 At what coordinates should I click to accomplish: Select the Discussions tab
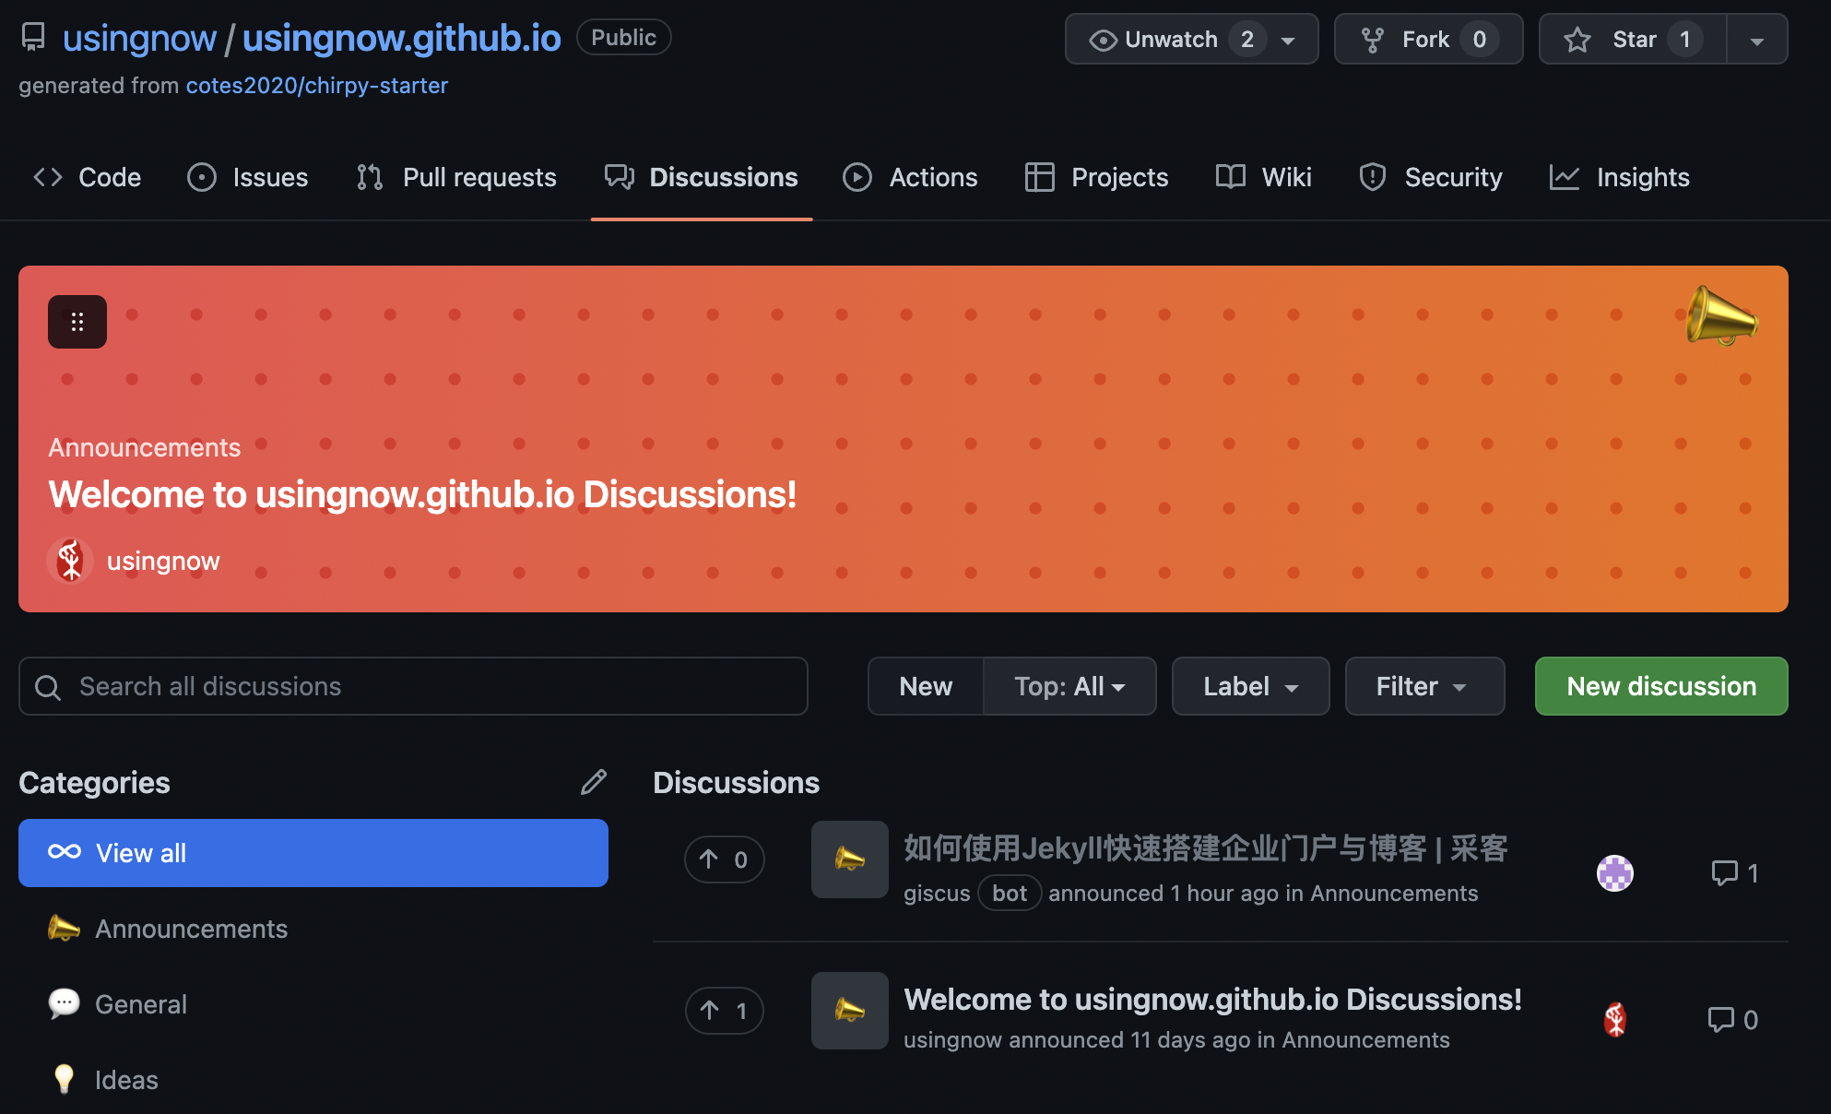point(702,177)
